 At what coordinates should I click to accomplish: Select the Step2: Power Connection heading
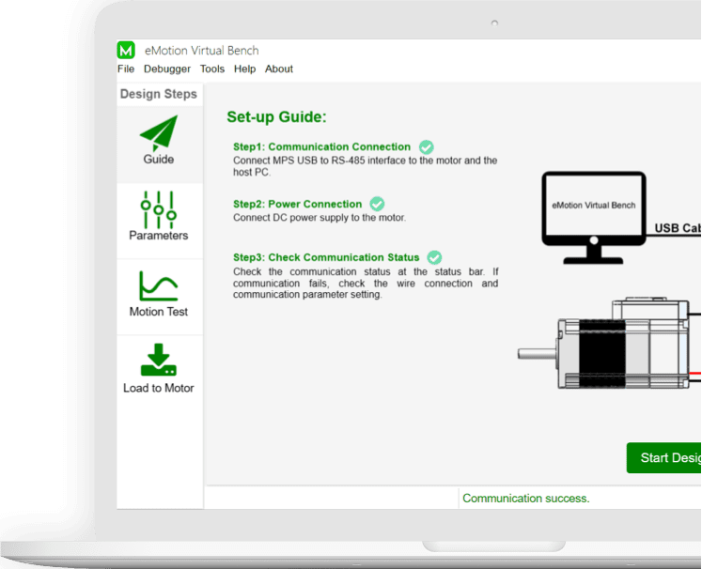click(x=297, y=204)
